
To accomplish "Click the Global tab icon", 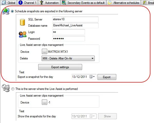I will click(x=4, y=3).
